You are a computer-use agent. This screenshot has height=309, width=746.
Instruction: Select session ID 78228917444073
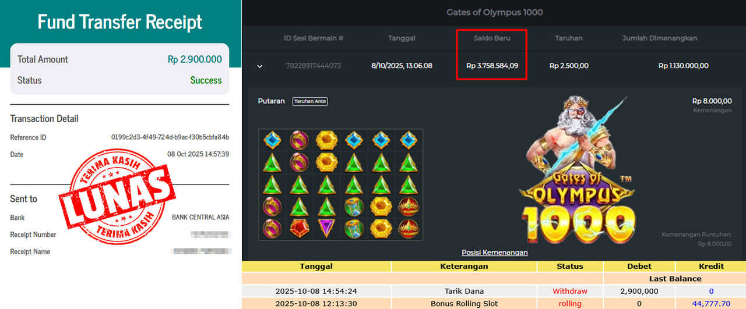(x=314, y=66)
